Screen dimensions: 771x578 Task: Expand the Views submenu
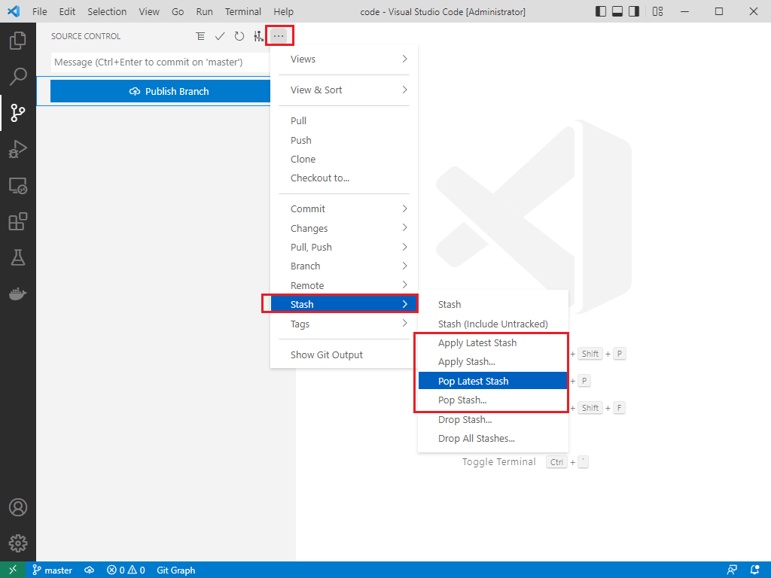pyautogui.click(x=343, y=59)
